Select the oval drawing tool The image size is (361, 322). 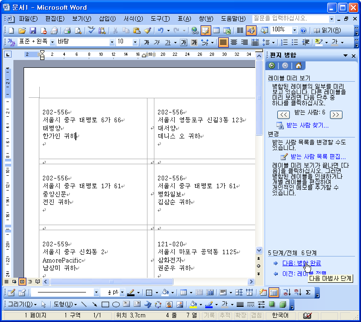116,304
